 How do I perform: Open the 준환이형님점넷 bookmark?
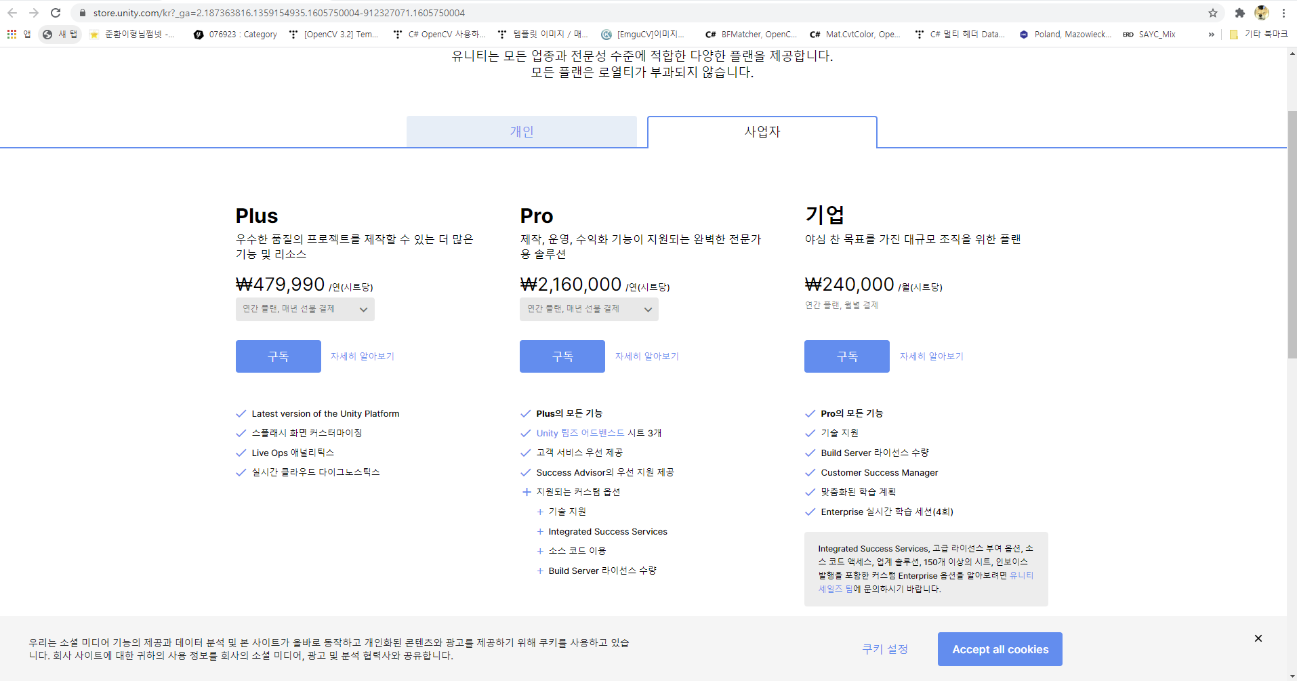point(132,34)
